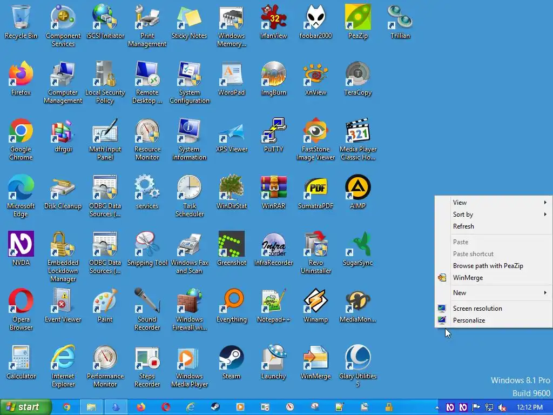Open Screen resolution from context menu
Viewport: 553px width, 415px height.
point(494,309)
